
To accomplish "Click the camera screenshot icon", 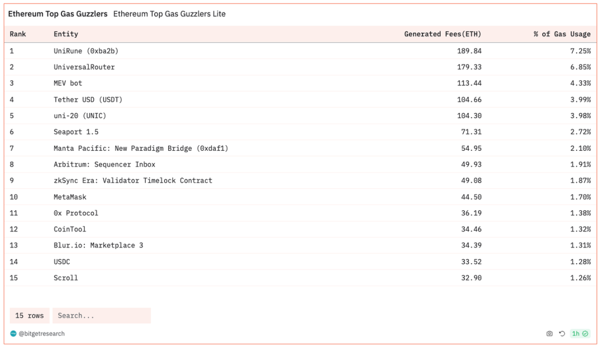I will [549, 334].
